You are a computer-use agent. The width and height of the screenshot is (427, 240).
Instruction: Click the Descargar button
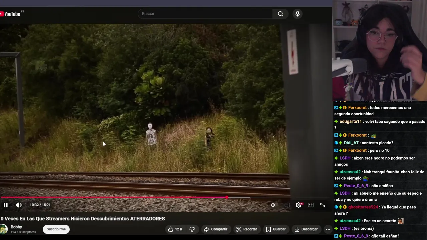point(306,229)
